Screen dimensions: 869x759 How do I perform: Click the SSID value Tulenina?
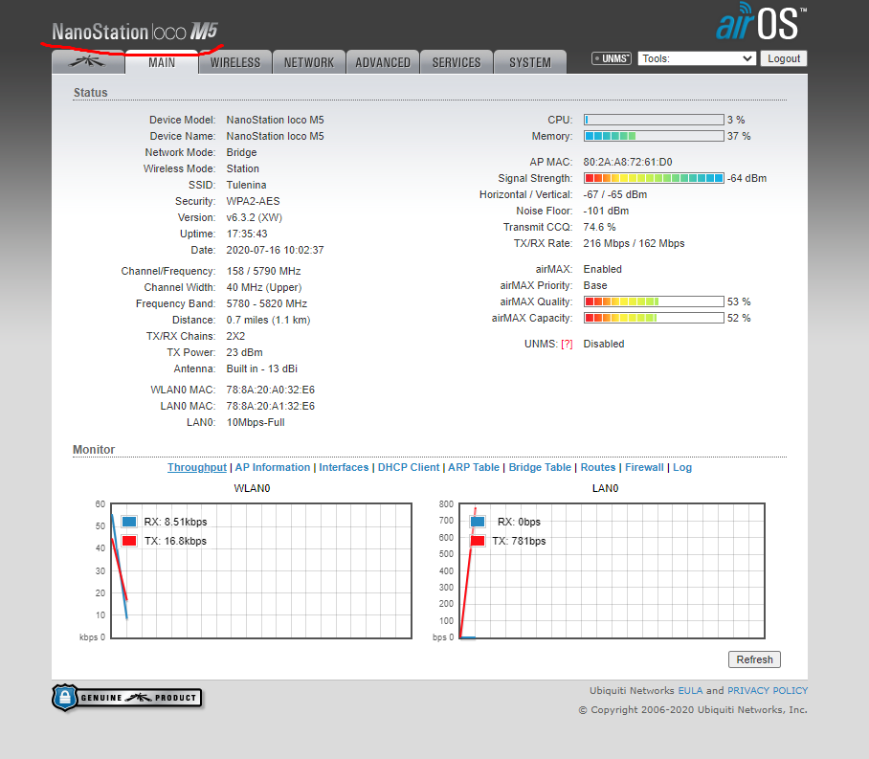point(246,185)
